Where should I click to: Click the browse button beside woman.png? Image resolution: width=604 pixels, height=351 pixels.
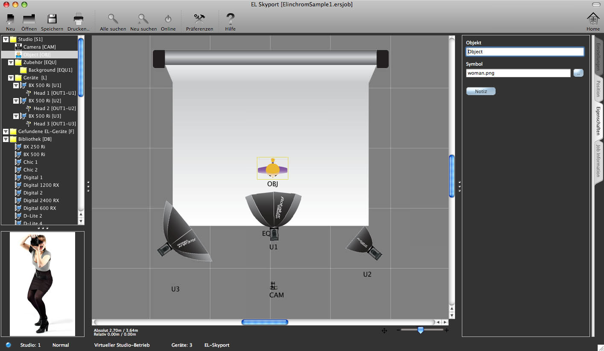(x=578, y=73)
